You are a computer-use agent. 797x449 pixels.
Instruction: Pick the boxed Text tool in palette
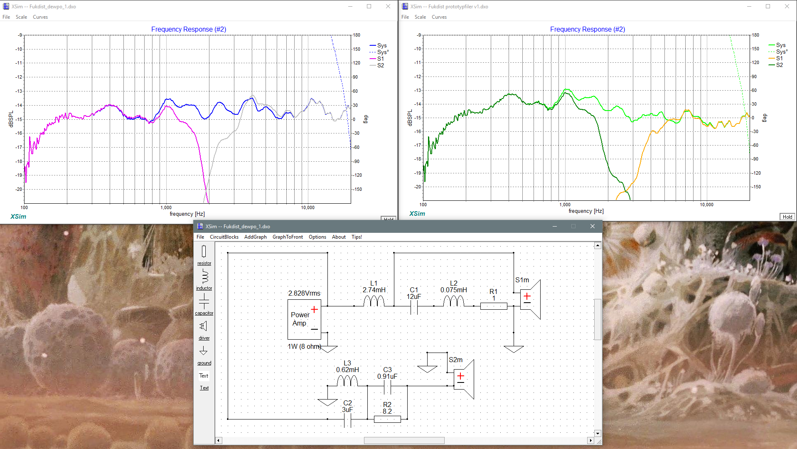204,375
